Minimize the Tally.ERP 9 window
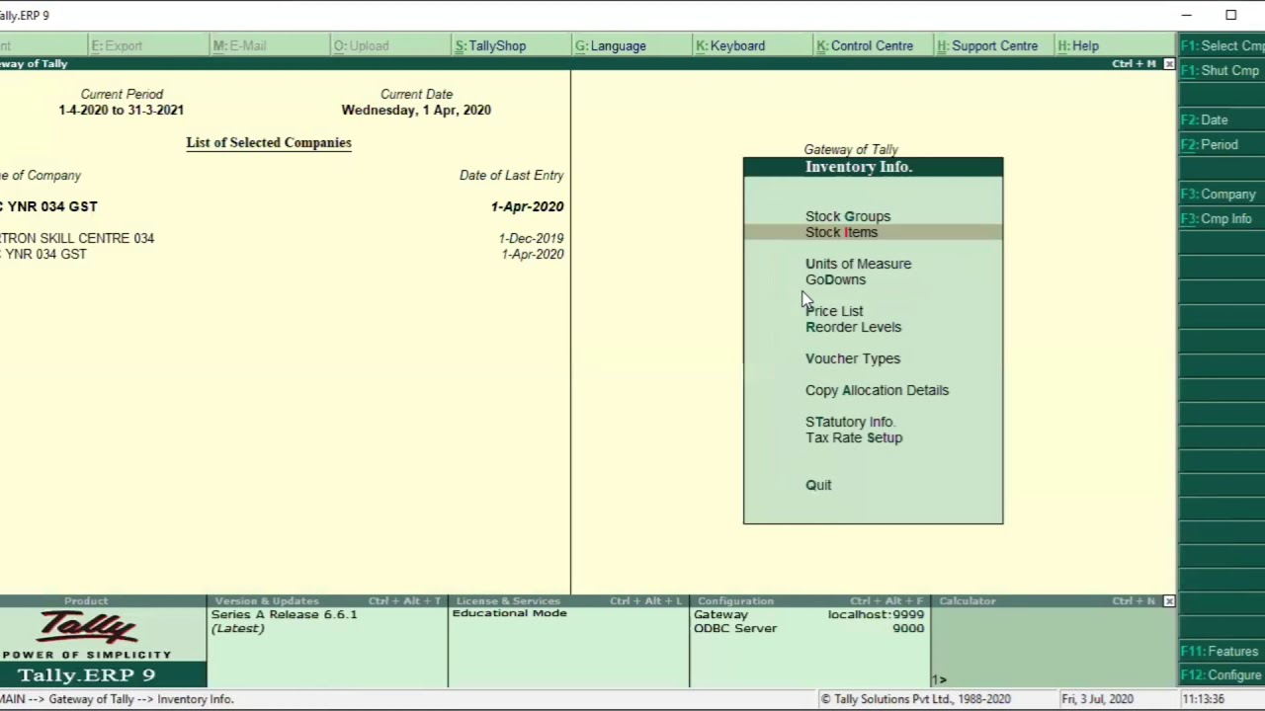Screen dimensions: 1265x711 coord(1186,15)
